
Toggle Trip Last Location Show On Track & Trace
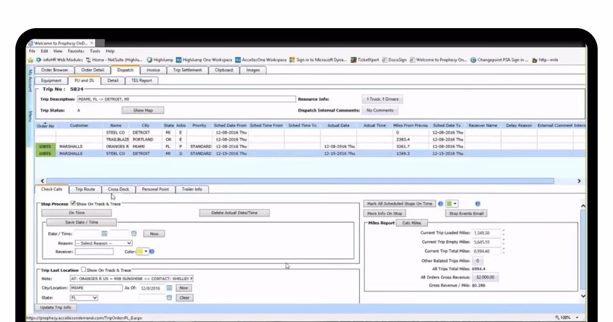pyautogui.click(x=84, y=270)
